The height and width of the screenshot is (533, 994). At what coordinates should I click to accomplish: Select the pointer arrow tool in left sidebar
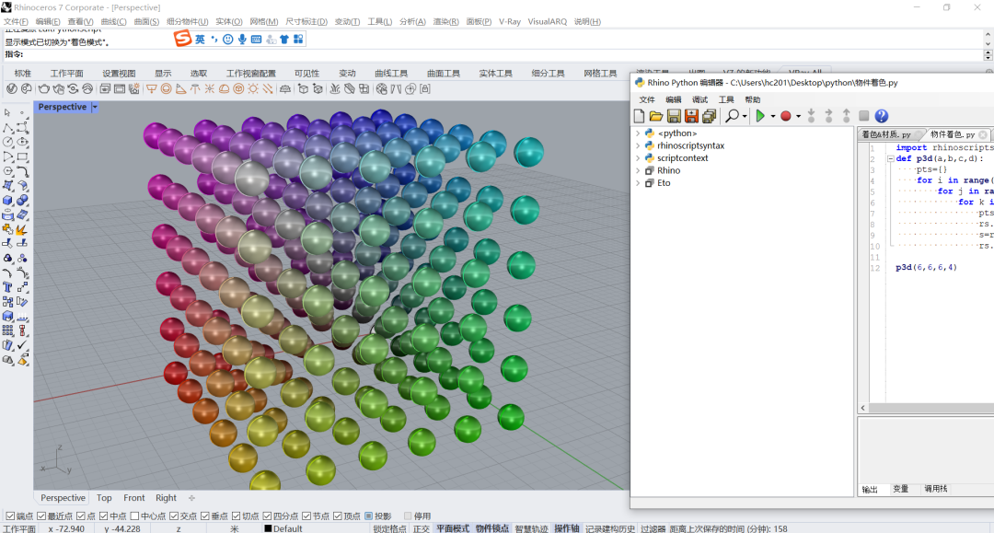click(7, 113)
